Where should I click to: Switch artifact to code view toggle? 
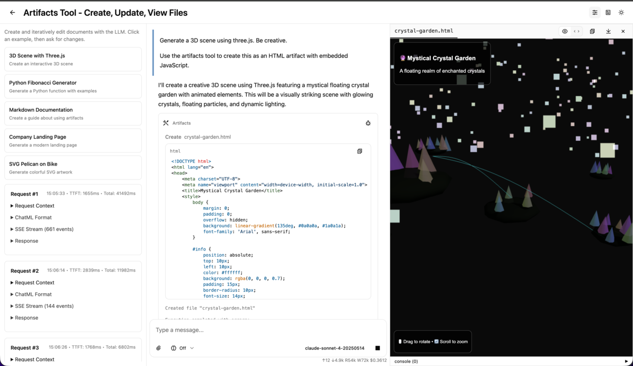577,31
